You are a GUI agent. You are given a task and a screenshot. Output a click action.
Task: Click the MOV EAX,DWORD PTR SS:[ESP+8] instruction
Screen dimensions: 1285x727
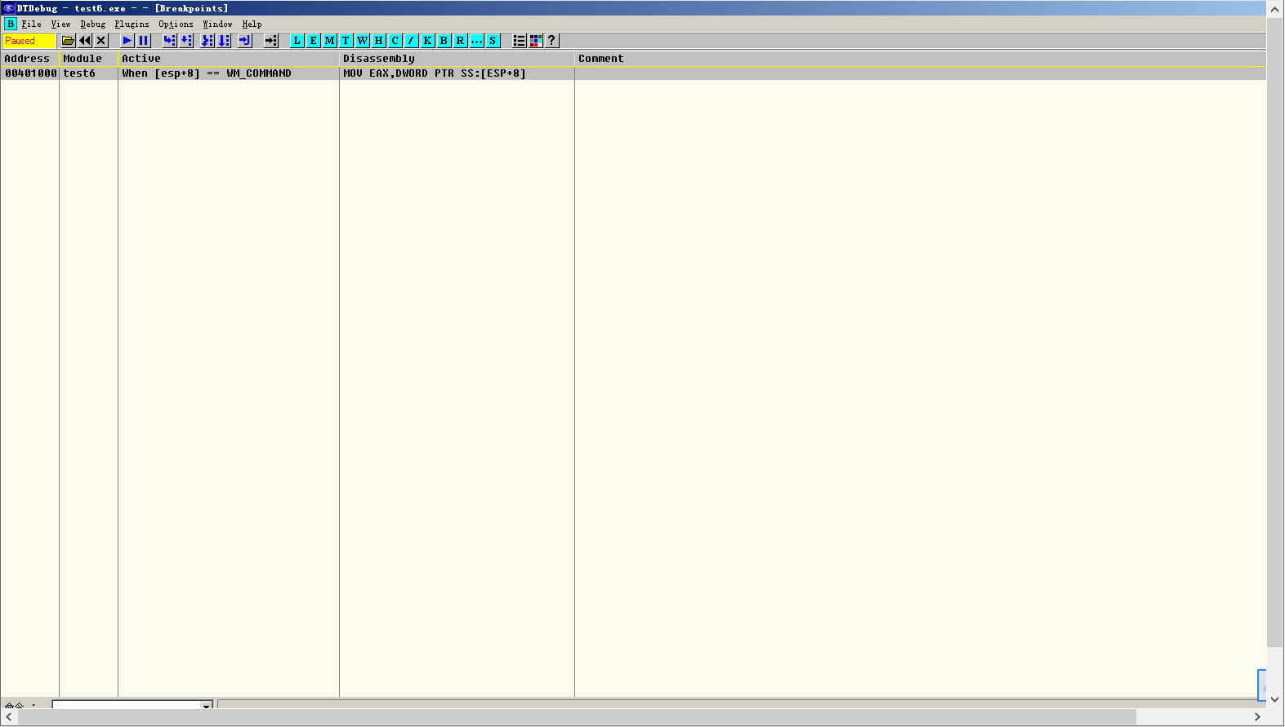[x=435, y=73]
